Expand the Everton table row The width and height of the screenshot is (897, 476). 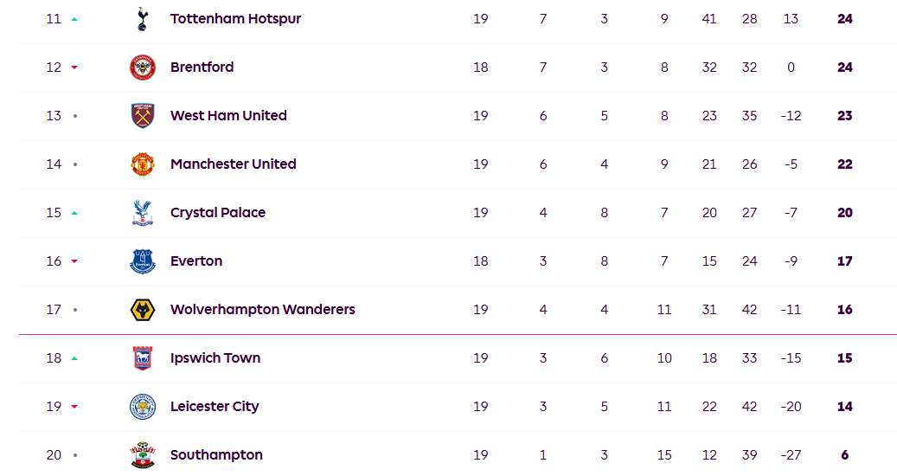(x=458, y=261)
